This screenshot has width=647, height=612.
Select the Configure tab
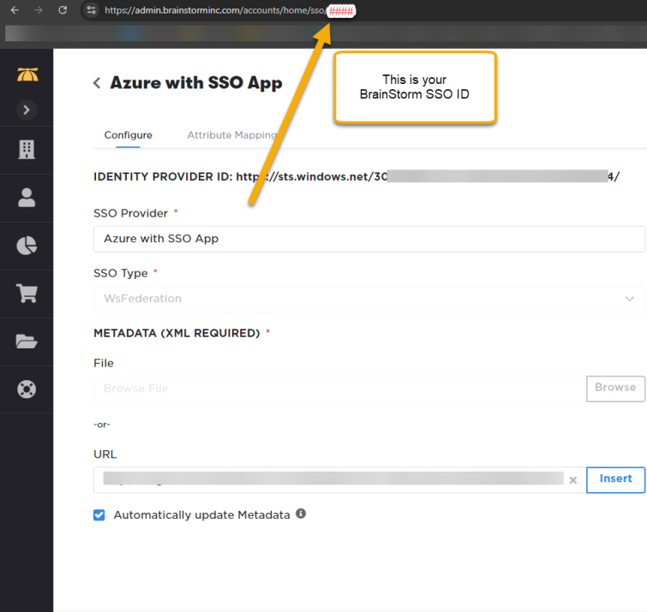[x=128, y=135]
